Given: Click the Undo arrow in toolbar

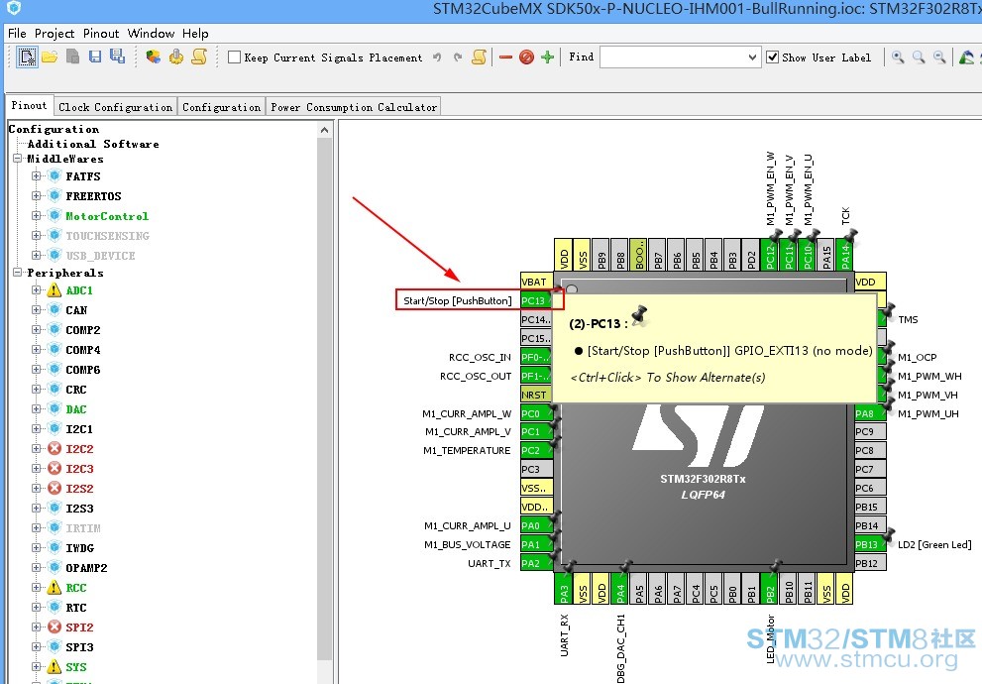Looking at the screenshot, I should point(437,57).
